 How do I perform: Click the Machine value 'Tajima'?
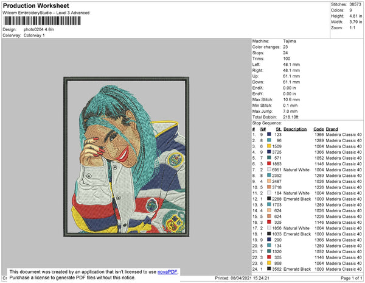(x=290, y=41)
